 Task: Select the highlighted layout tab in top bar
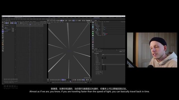(96, 17)
